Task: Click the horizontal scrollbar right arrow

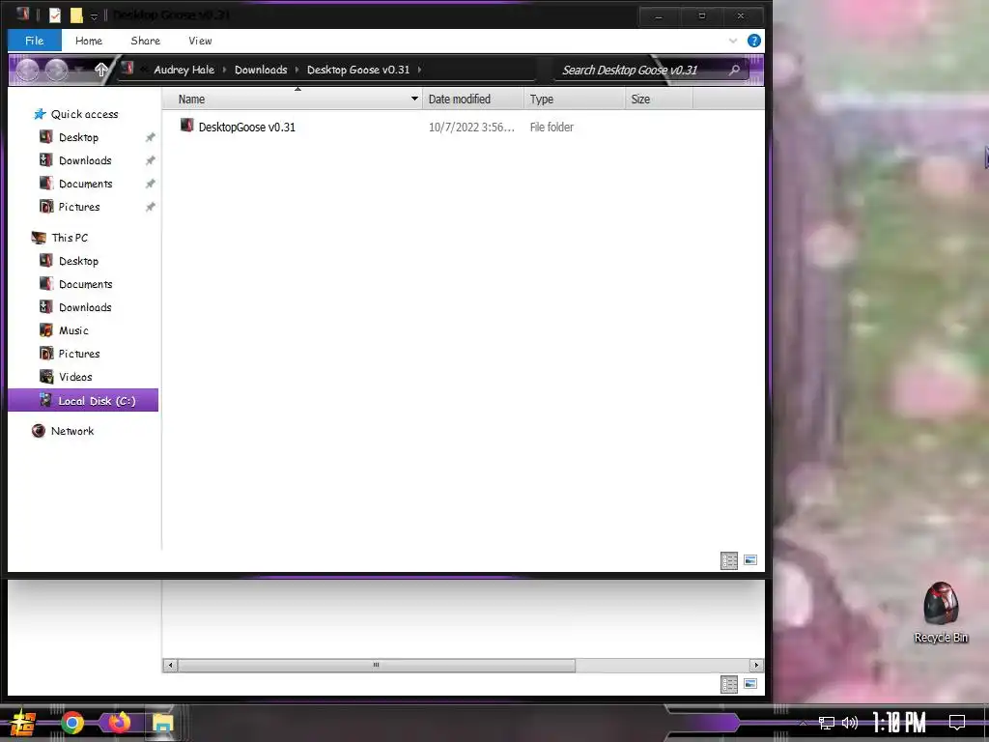Action: pos(756,665)
